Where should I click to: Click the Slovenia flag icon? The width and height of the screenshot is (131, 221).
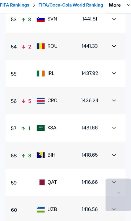pos(40,19)
